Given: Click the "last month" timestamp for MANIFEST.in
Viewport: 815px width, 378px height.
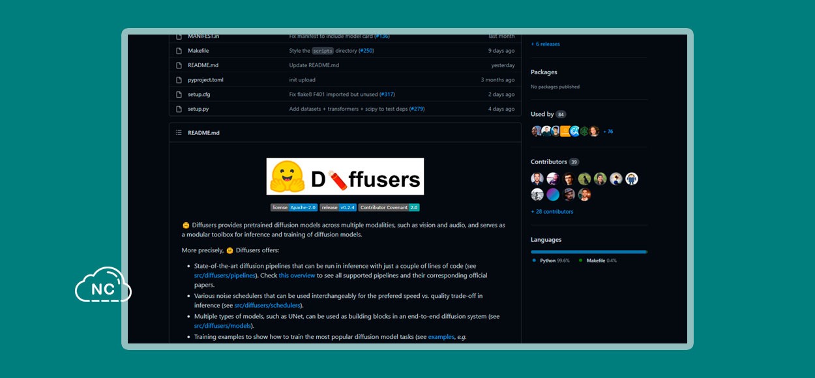Looking at the screenshot, I should pos(501,36).
